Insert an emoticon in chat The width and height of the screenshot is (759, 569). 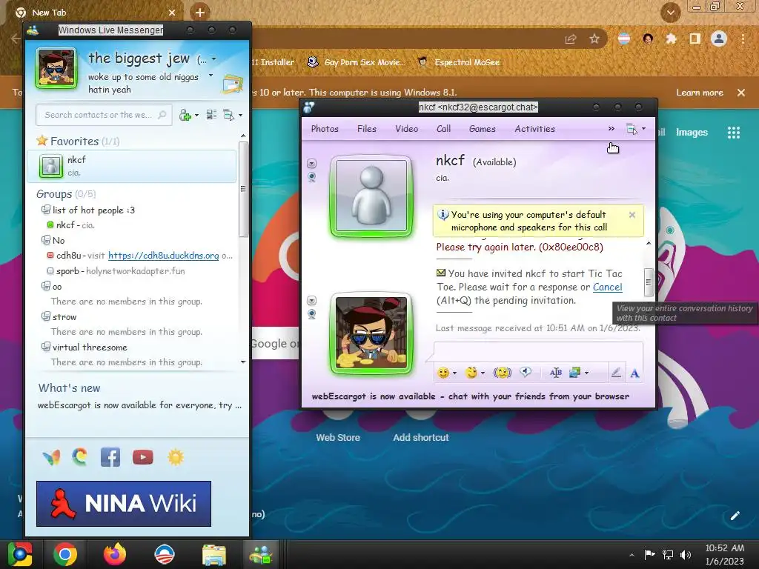coord(443,373)
